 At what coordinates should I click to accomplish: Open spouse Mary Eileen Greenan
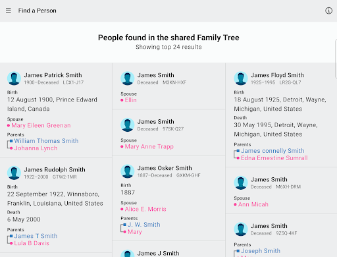click(41, 125)
